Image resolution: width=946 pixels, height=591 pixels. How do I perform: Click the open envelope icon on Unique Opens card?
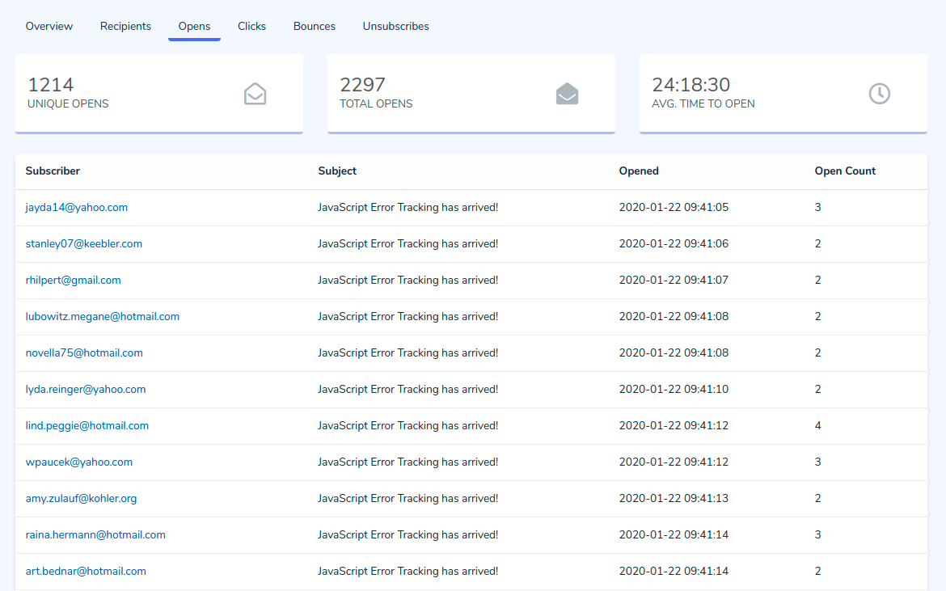coord(255,94)
